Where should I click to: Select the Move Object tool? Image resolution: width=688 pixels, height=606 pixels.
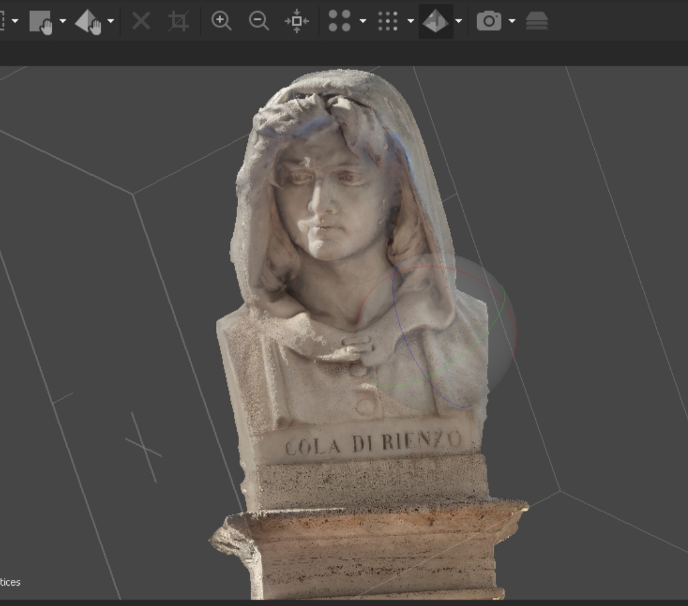88,22
